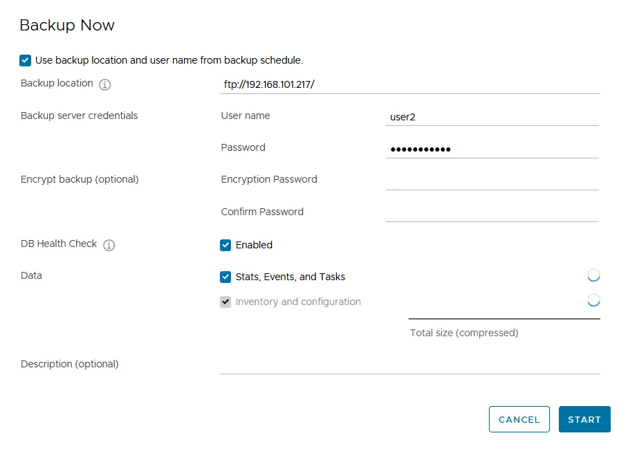Focus the Description (optional) text field

[409, 365]
